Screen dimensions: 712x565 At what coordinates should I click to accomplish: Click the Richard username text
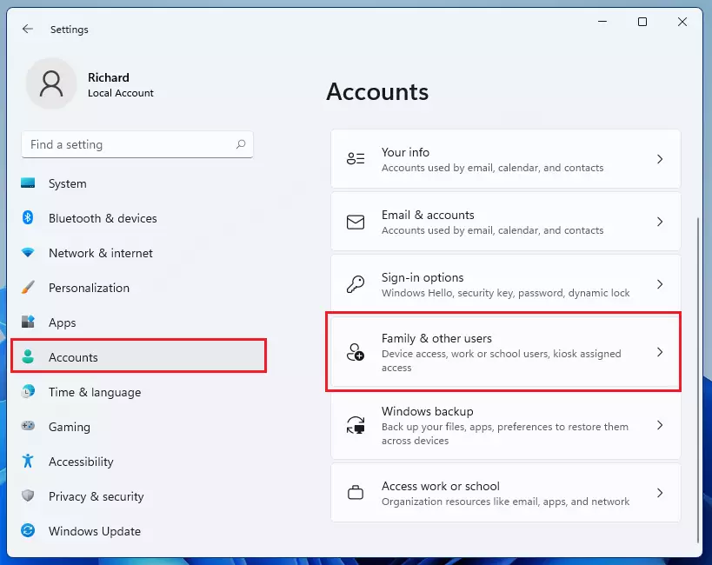click(x=109, y=77)
